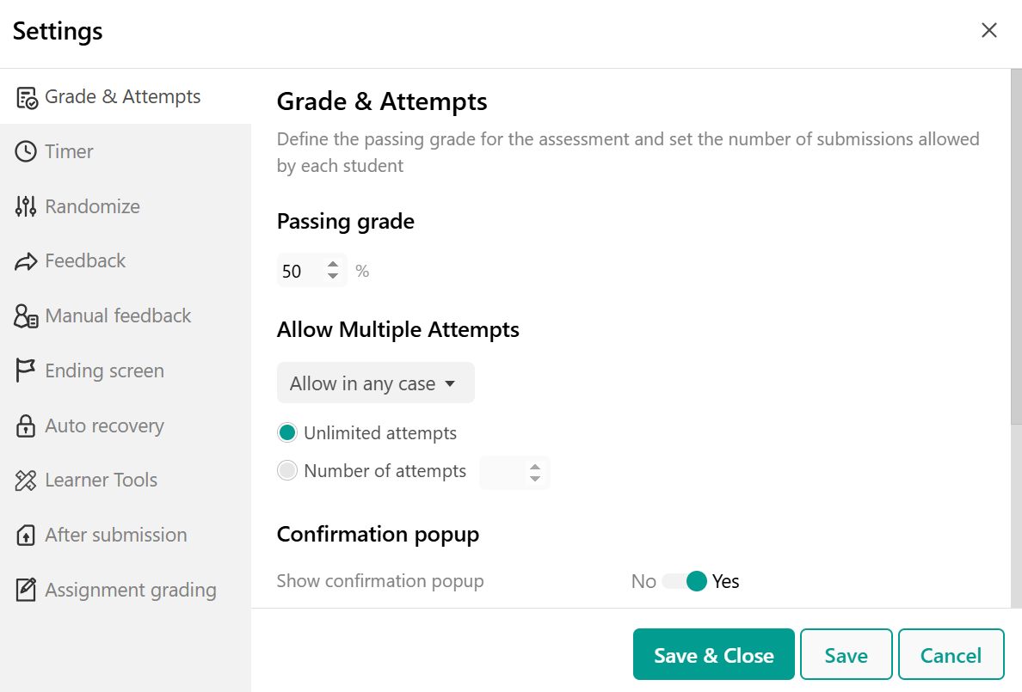Increase passing grade with the up arrow
Image resolution: width=1022 pixels, height=692 pixels.
pyautogui.click(x=333, y=265)
